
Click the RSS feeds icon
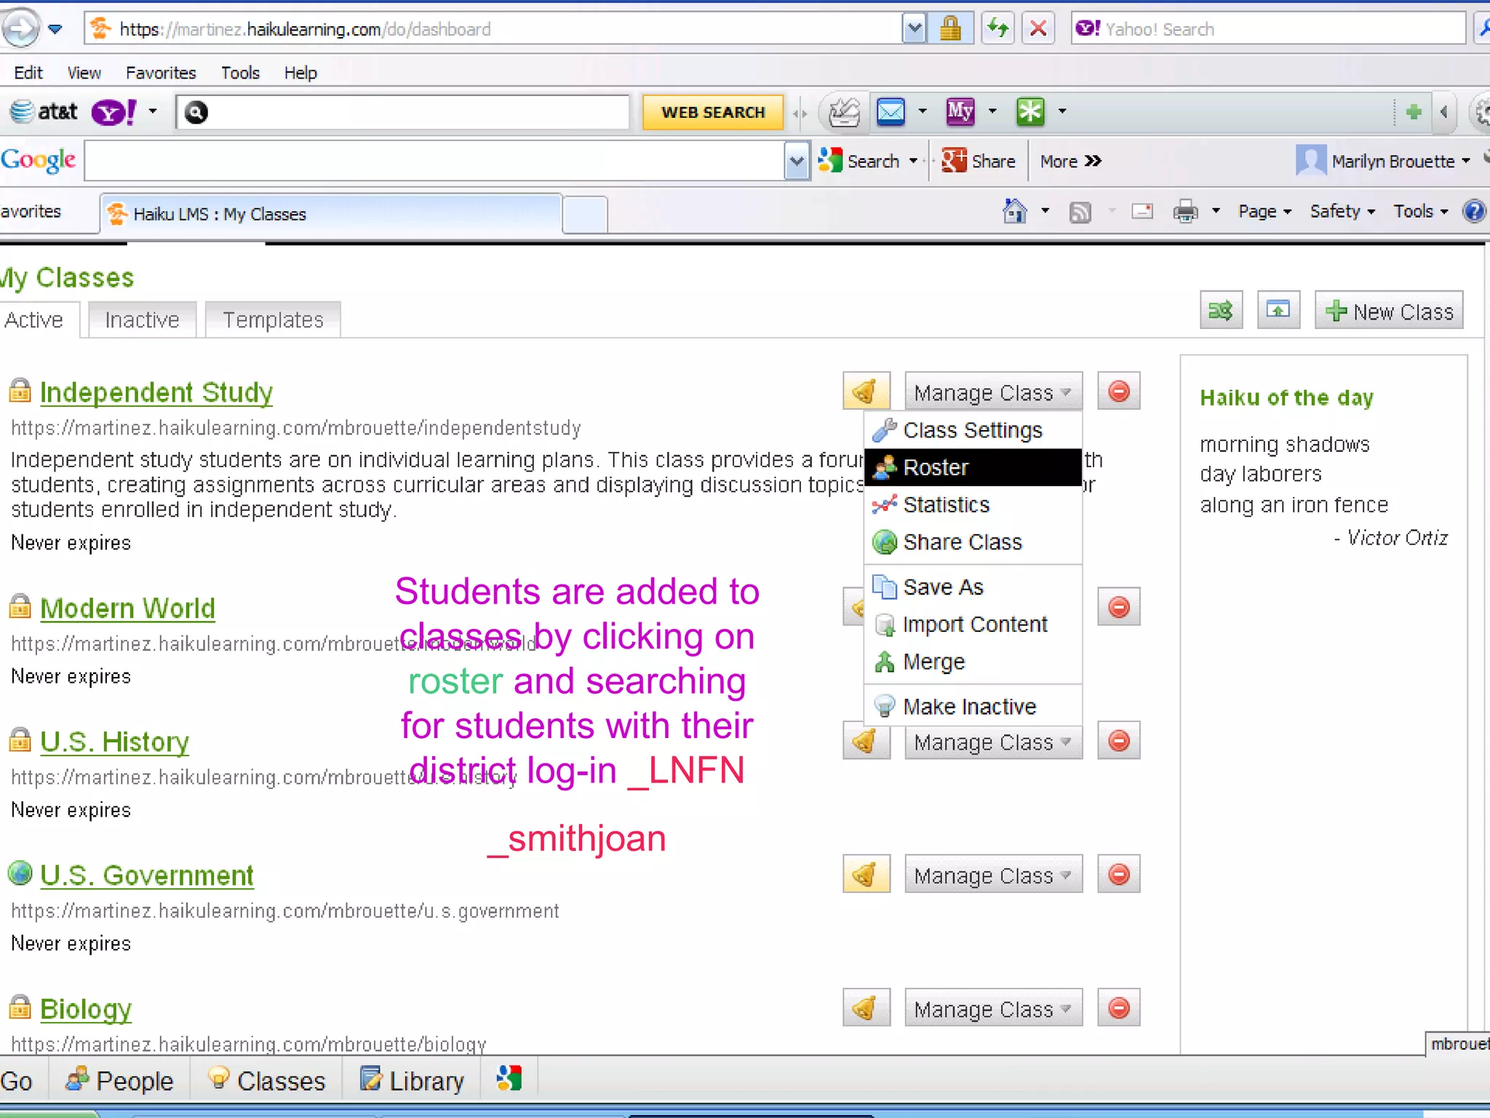[x=1080, y=212]
